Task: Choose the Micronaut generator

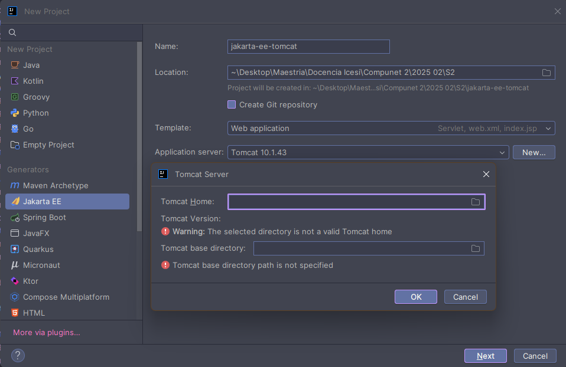Action: [41, 265]
